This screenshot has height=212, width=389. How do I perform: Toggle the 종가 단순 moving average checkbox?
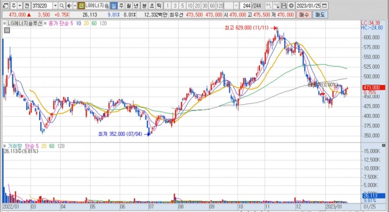pyautogui.click(x=45, y=24)
